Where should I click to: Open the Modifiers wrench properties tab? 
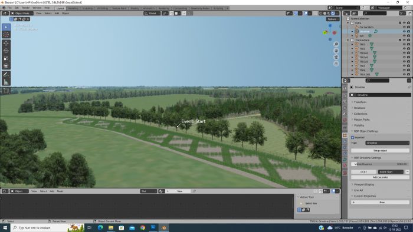[345, 141]
